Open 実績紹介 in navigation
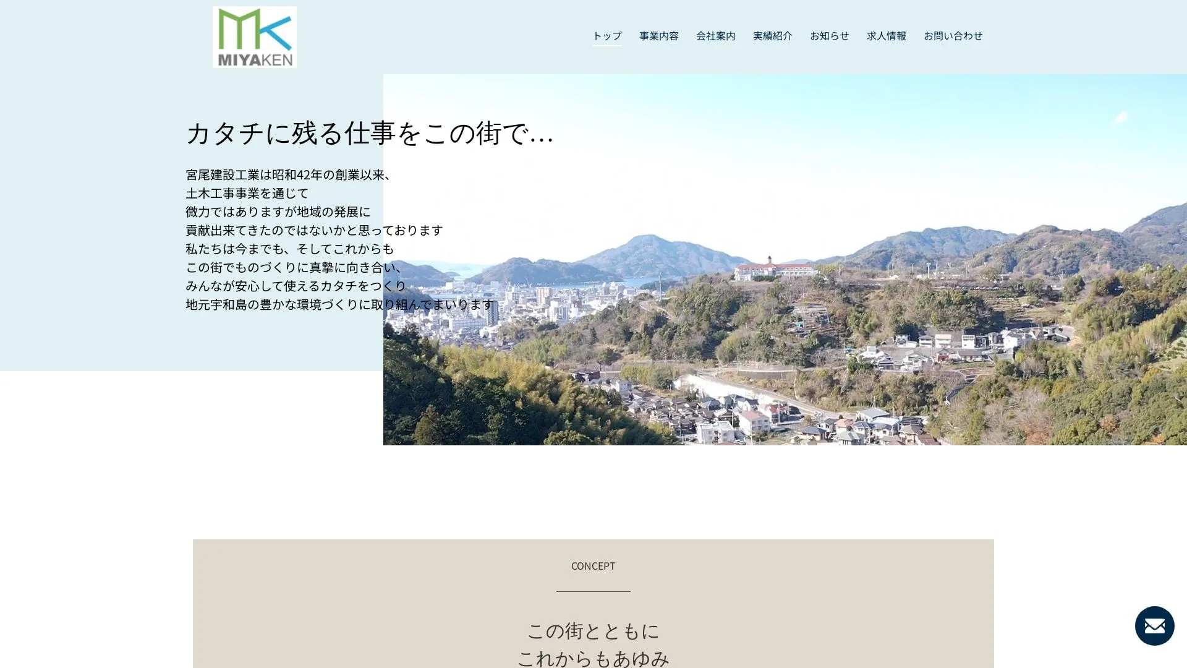Viewport: 1187px width, 668px height. [x=772, y=36]
